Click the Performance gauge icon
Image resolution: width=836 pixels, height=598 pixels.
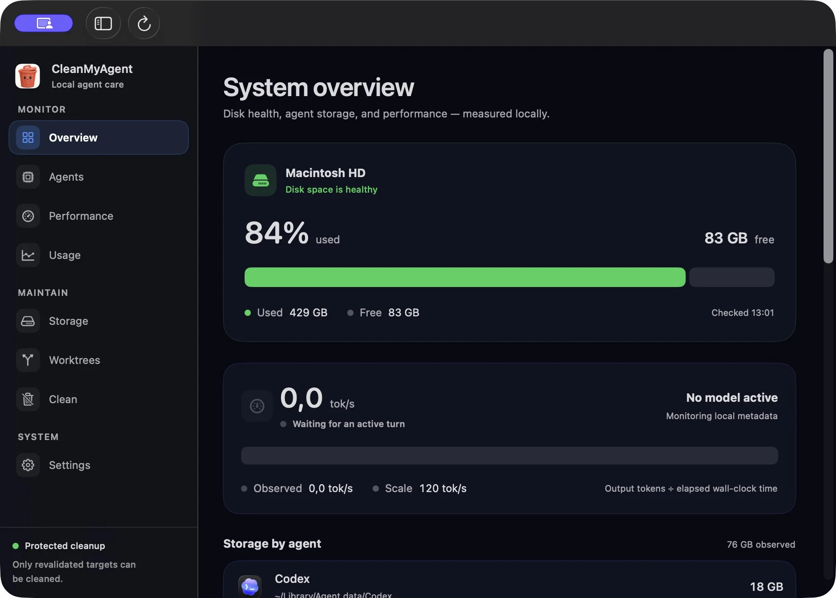(x=28, y=216)
